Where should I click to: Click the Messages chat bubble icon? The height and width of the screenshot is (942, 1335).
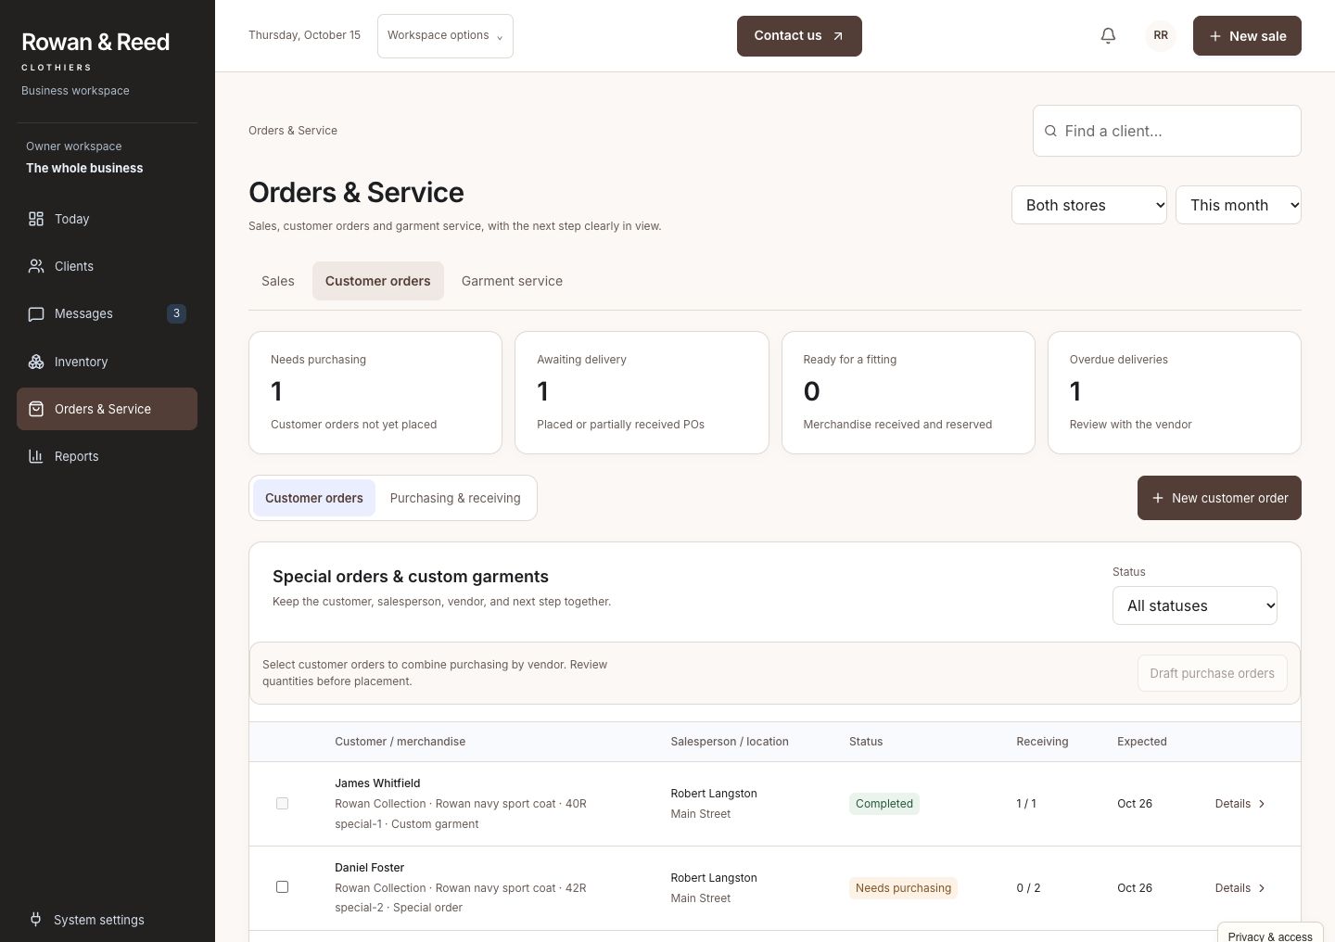tap(36, 313)
